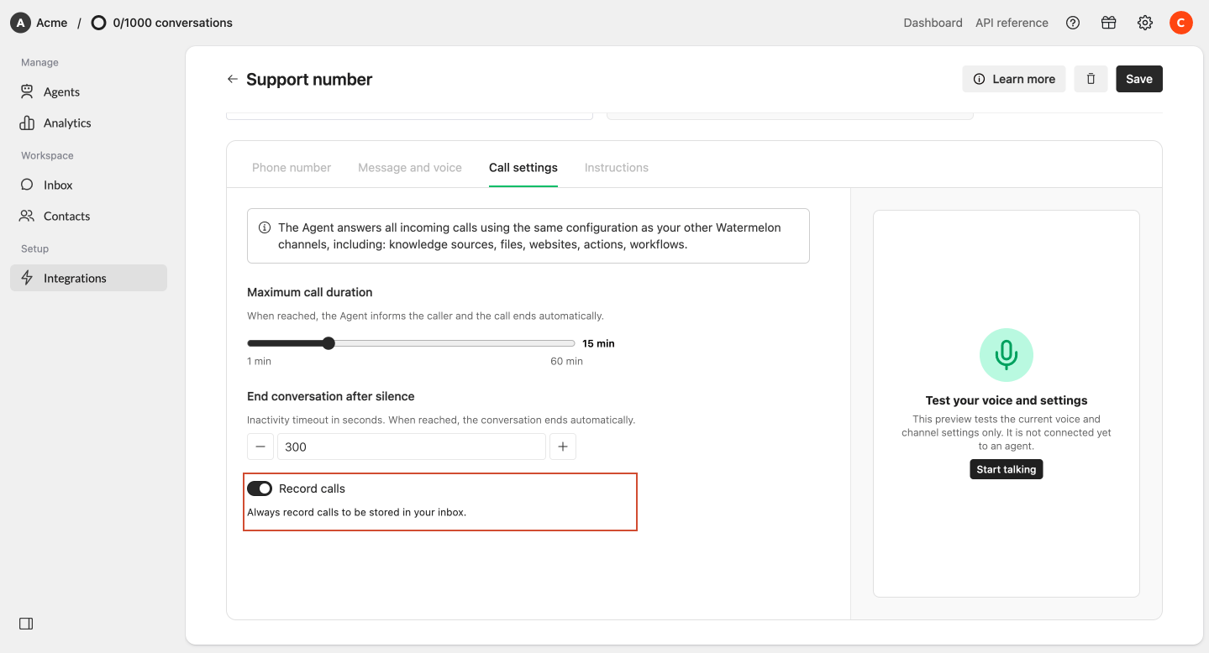Image resolution: width=1209 pixels, height=653 pixels.
Task: Open the settings gear icon
Action: (1145, 23)
